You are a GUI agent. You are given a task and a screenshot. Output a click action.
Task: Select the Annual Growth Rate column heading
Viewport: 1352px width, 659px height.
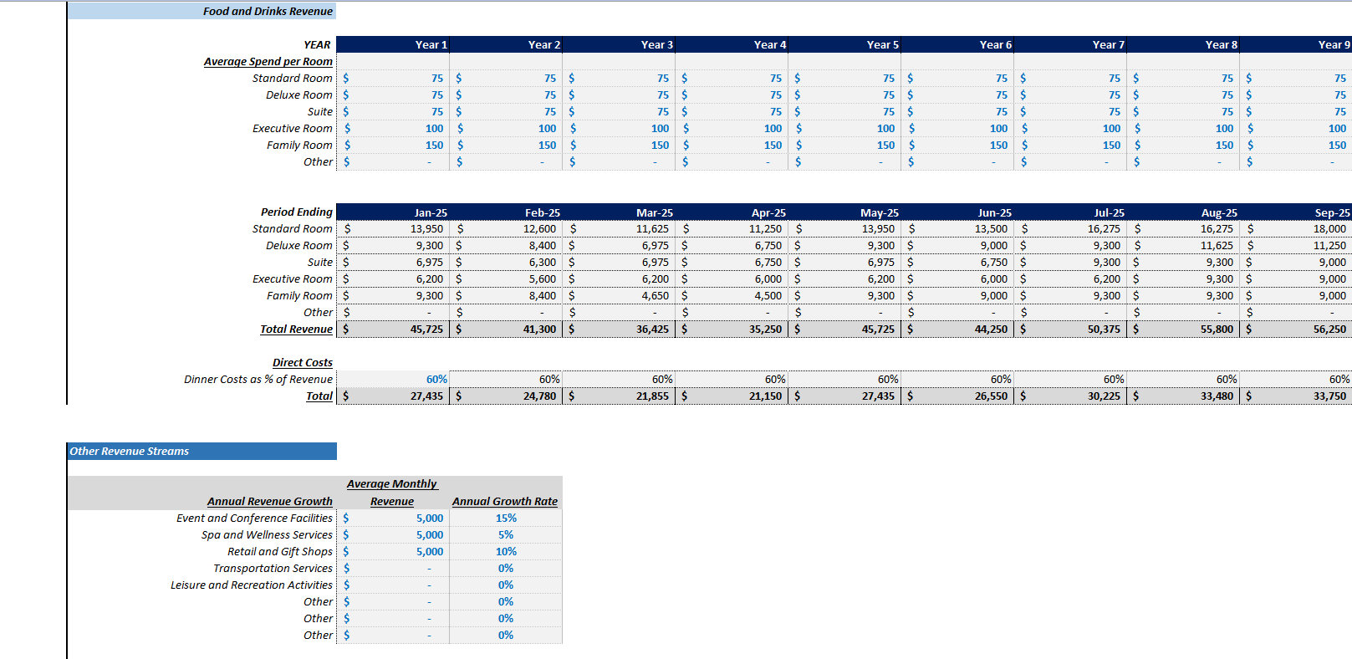(x=504, y=502)
